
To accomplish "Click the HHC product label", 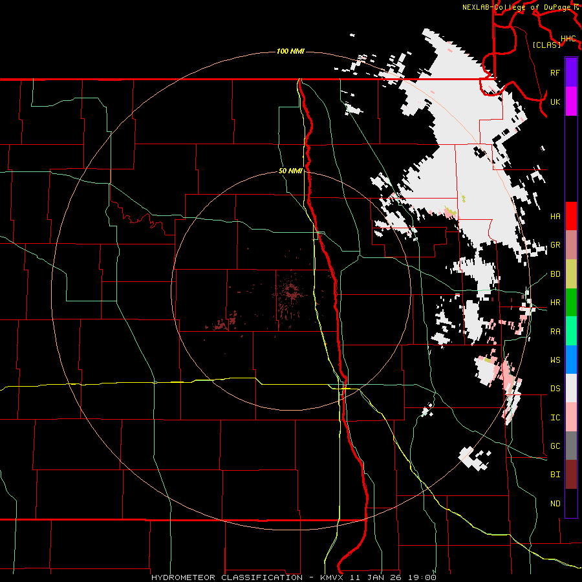I will [x=568, y=39].
